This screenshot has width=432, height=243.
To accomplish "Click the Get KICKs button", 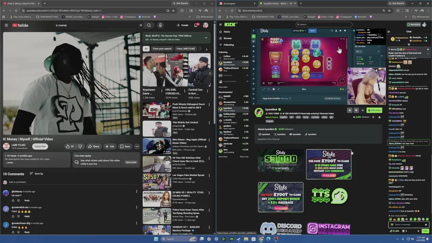I will (x=414, y=24).
